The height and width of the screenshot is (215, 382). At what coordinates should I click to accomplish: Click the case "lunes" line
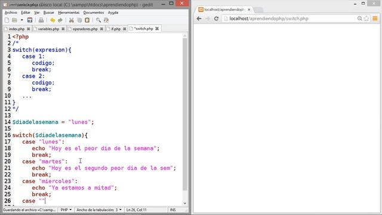(43, 142)
